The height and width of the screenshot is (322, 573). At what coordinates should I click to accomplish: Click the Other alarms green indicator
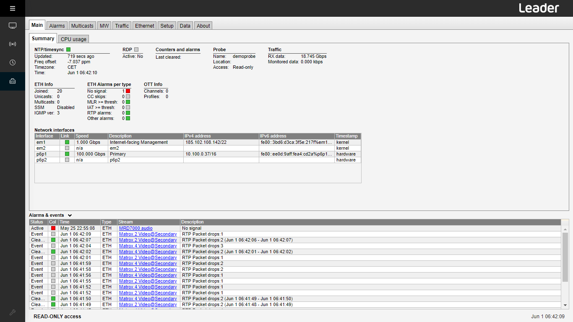coord(128,118)
